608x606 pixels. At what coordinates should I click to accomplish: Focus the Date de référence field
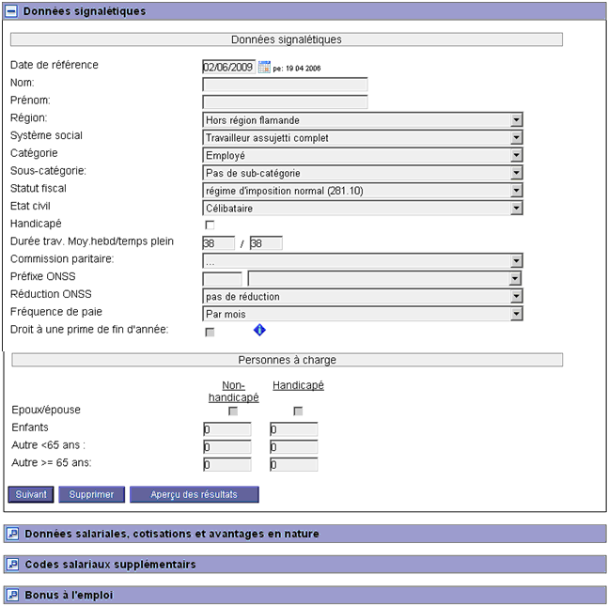[x=229, y=67]
